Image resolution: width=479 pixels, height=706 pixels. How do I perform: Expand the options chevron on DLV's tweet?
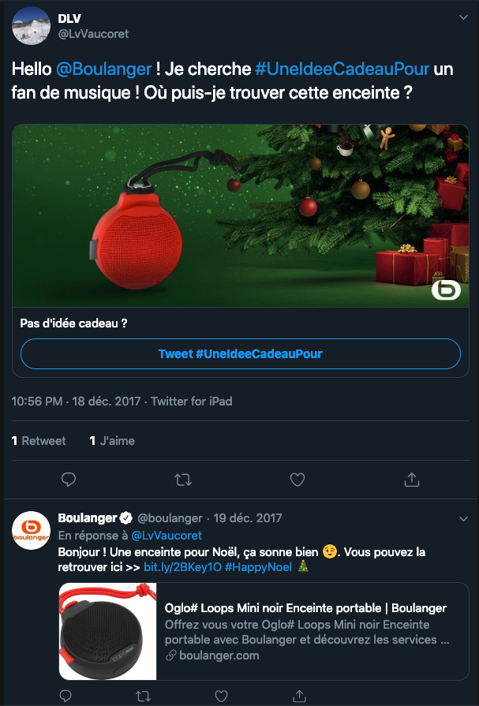(463, 17)
